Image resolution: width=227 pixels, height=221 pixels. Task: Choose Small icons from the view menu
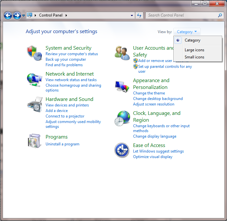pyautogui.click(x=194, y=57)
